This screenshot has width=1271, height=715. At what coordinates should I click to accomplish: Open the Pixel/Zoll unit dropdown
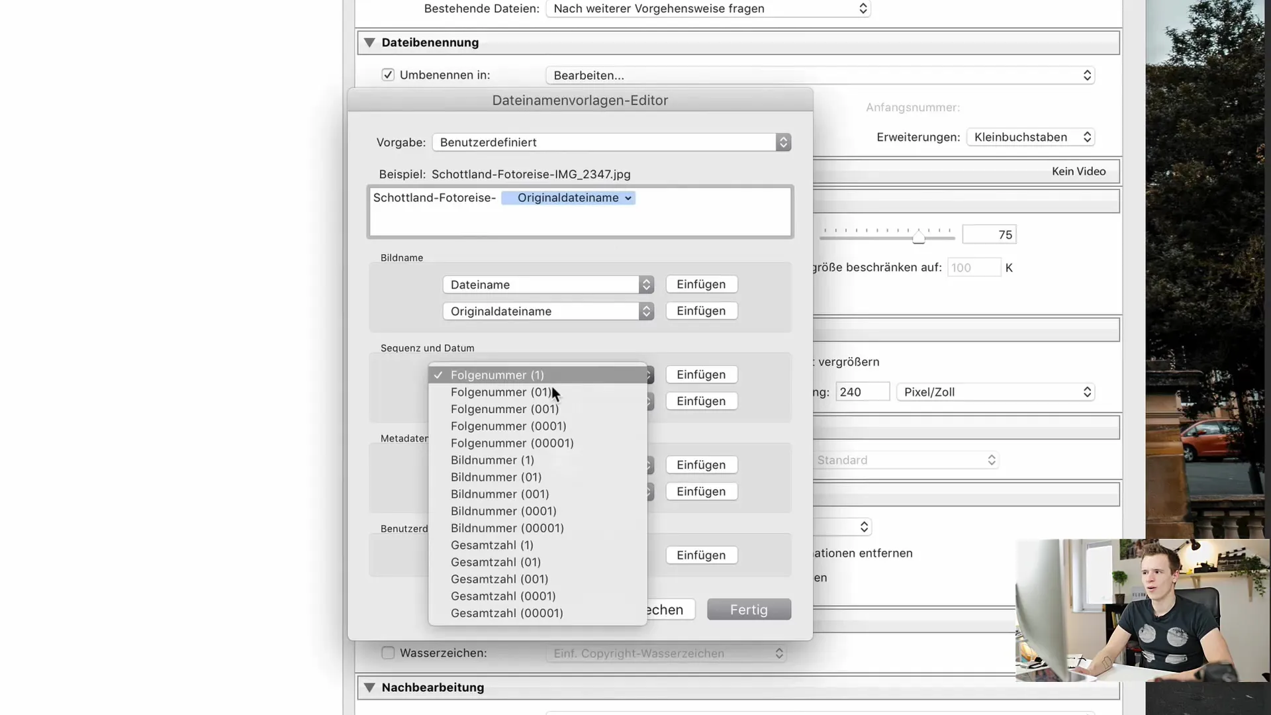click(x=996, y=392)
